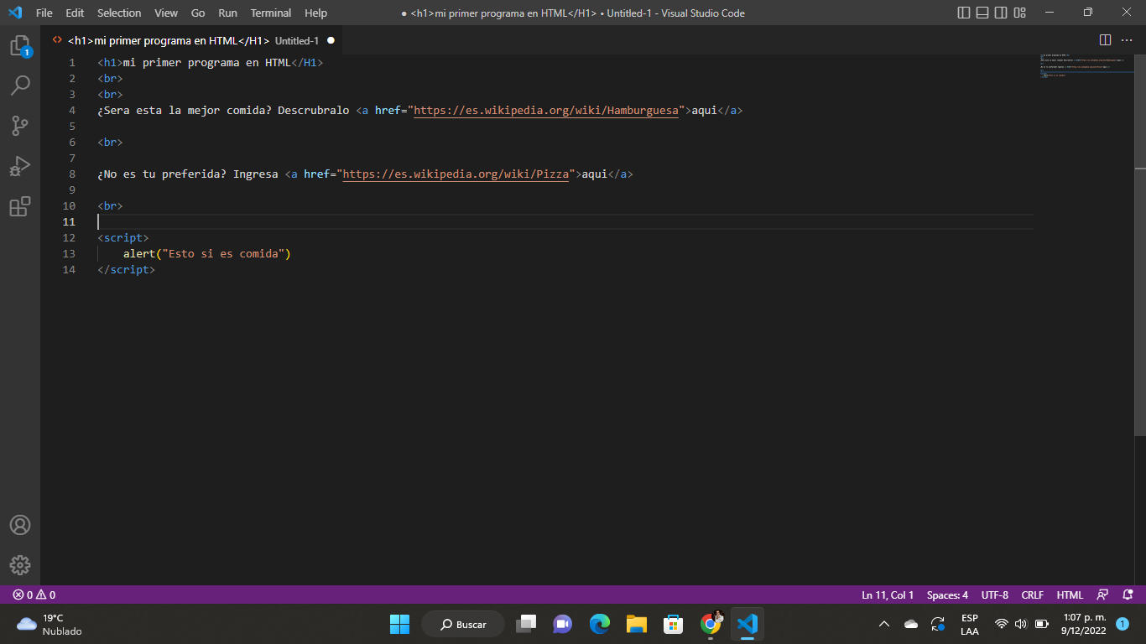The image size is (1146, 644).
Task: Open the Help menu
Action: tap(315, 13)
